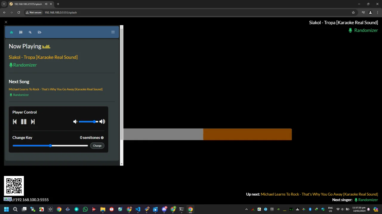The image size is (382, 214).
Task: Click the Not secure site info badge
Action: 33,12
